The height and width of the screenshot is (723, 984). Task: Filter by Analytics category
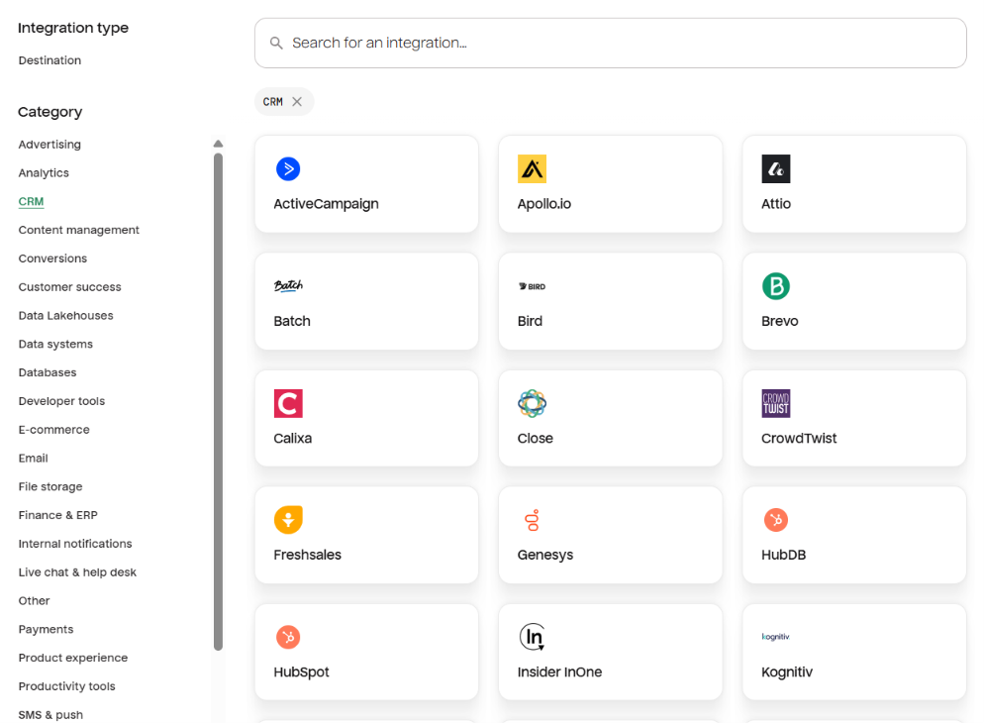pyautogui.click(x=44, y=172)
